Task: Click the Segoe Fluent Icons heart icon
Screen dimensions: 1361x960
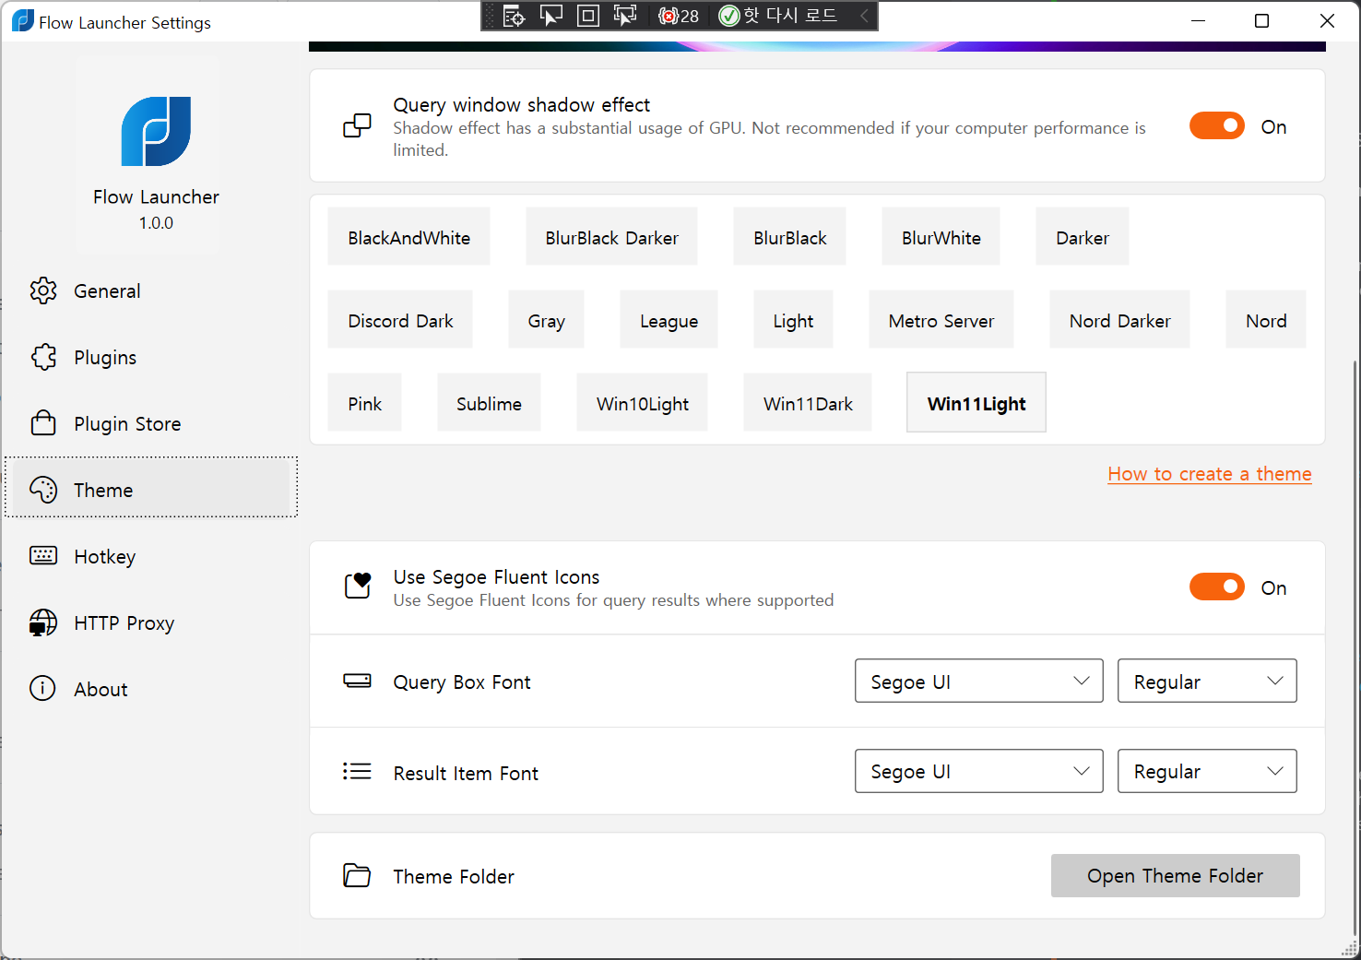Action: tap(358, 586)
